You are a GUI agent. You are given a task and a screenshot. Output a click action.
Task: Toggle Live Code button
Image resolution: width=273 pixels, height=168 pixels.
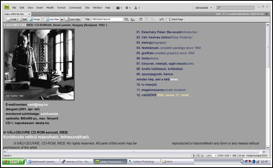[73, 19]
